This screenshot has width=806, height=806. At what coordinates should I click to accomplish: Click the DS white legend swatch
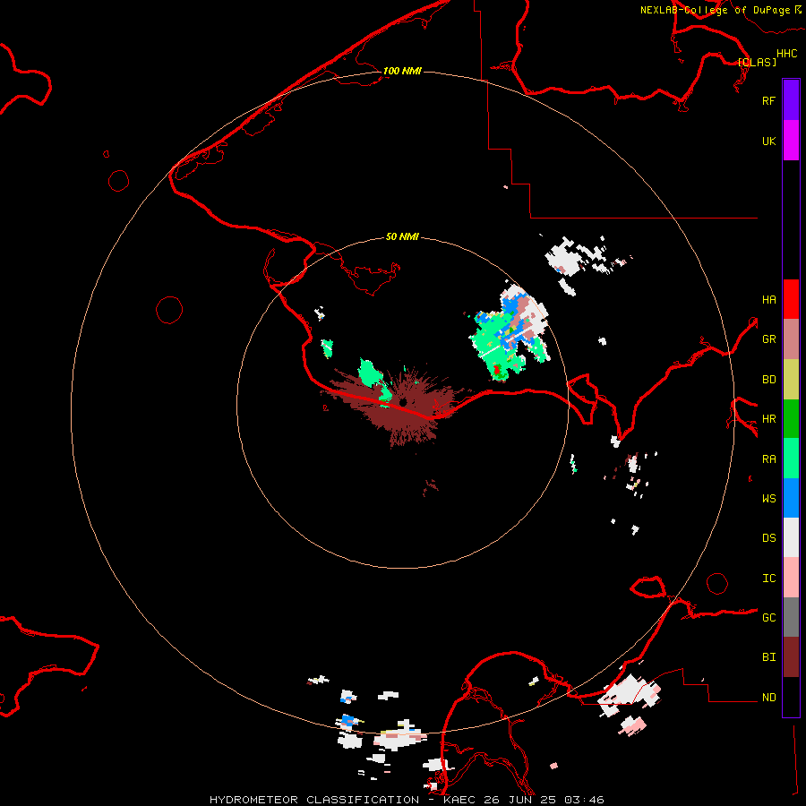[x=791, y=537]
